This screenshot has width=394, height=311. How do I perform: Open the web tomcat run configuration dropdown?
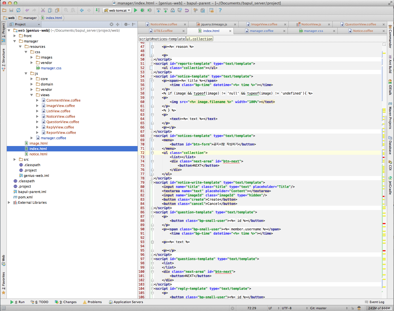pos(117,10)
